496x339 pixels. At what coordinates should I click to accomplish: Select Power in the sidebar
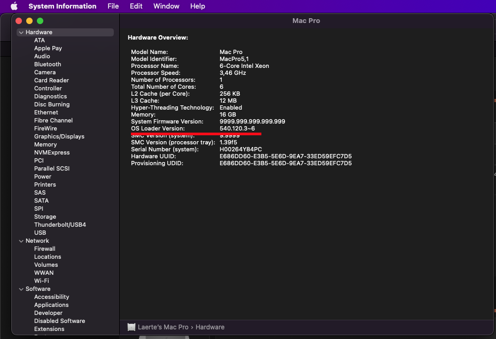(x=43, y=176)
